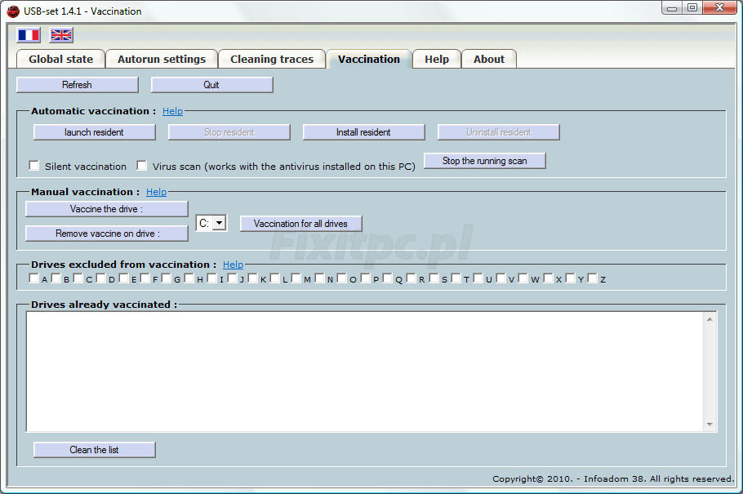
Task: Close the USB-set window
Action: click(x=720, y=8)
